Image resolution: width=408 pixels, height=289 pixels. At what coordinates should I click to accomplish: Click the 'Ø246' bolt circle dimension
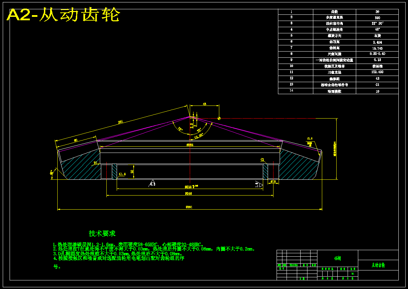(188, 193)
